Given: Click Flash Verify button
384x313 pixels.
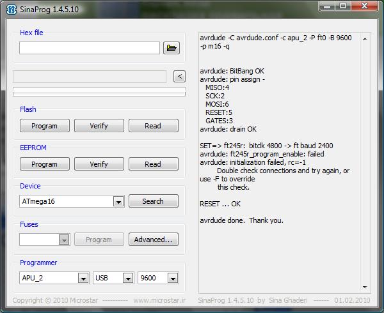Looking at the screenshot, I should 99,126.
